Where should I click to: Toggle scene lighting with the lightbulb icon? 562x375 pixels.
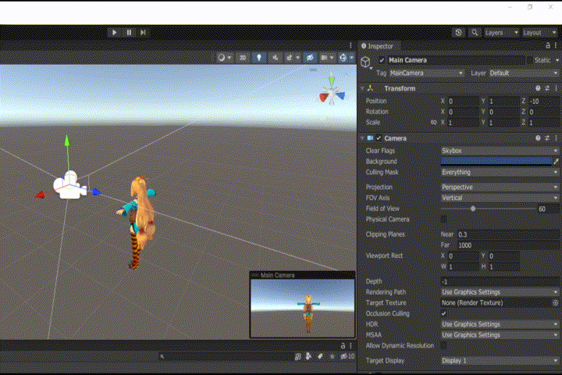[x=259, y=57]
